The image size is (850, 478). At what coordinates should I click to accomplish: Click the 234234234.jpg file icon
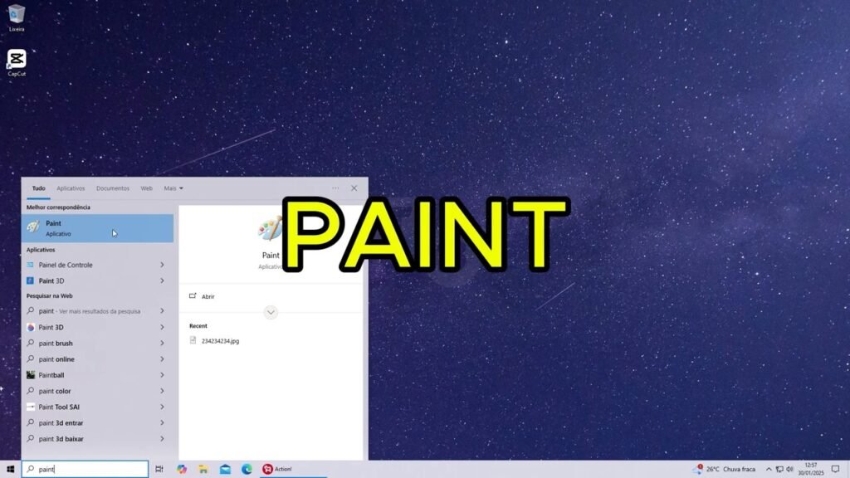193,340
